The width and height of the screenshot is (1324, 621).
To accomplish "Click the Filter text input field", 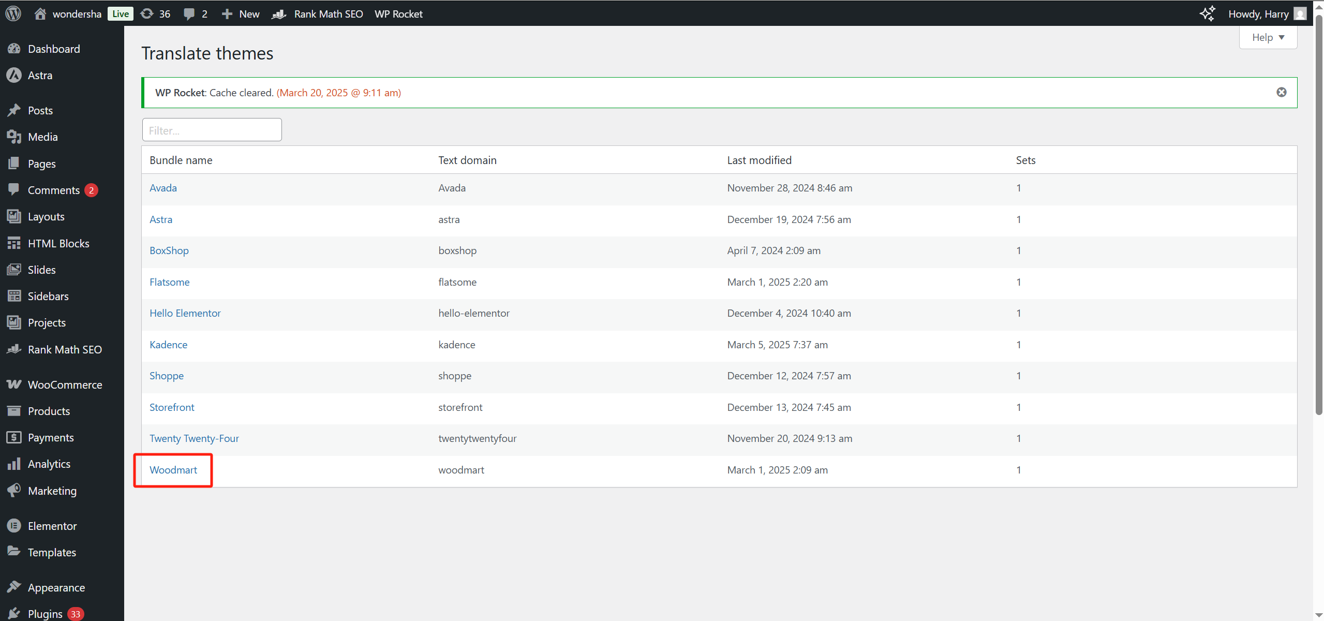I will pyautogui.click(x=212, y=130).
